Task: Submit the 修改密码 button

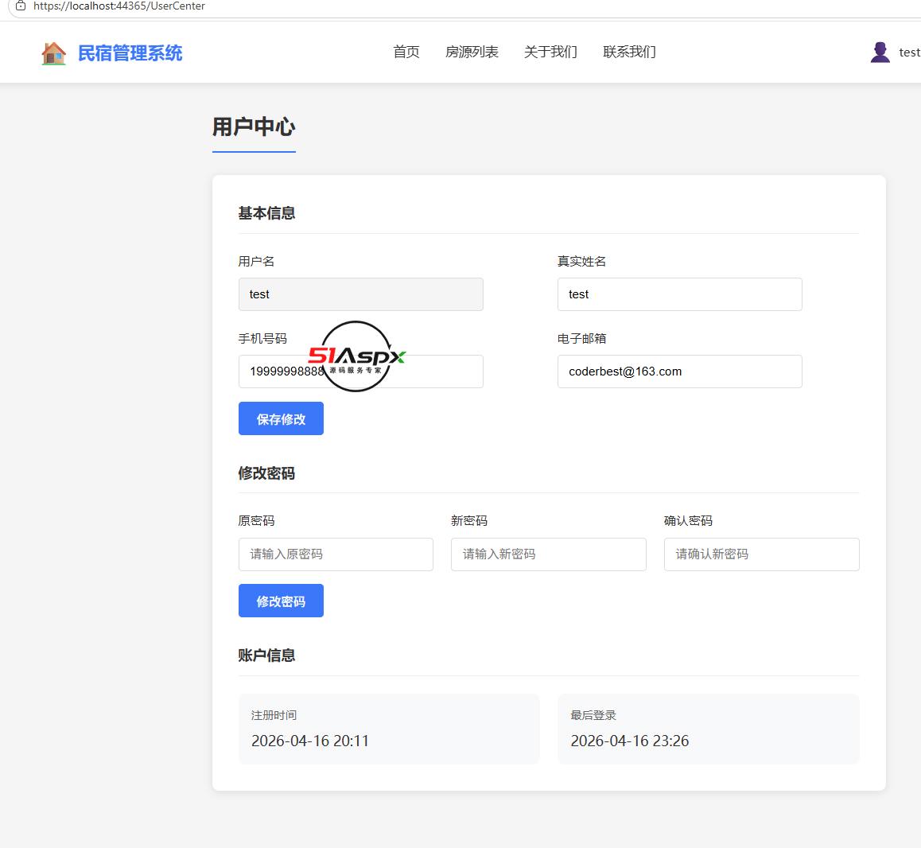Action: click(x=281, y=601)
